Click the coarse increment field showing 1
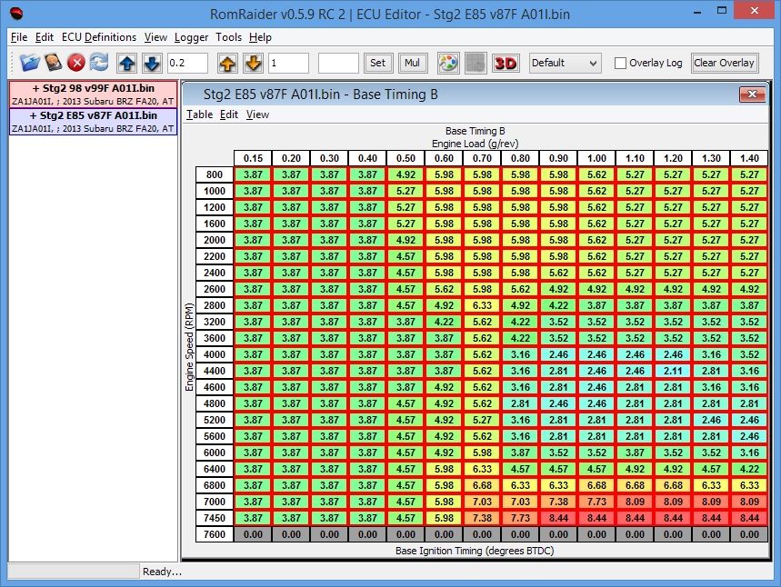 tap(288, 64)
